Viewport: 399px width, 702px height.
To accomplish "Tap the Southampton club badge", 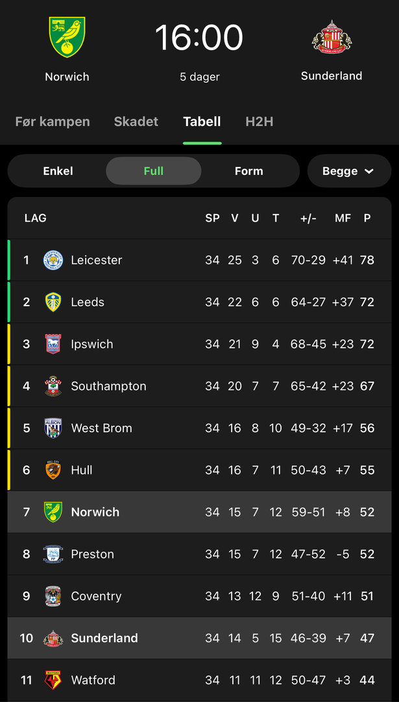I will click(53, 386).
